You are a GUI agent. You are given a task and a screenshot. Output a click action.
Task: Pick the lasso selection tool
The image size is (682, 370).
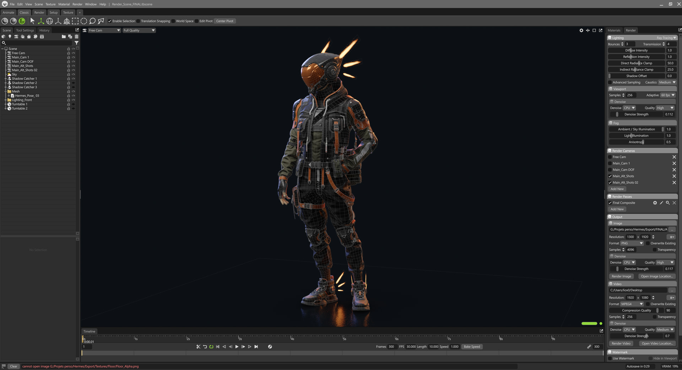pos(92,21)
